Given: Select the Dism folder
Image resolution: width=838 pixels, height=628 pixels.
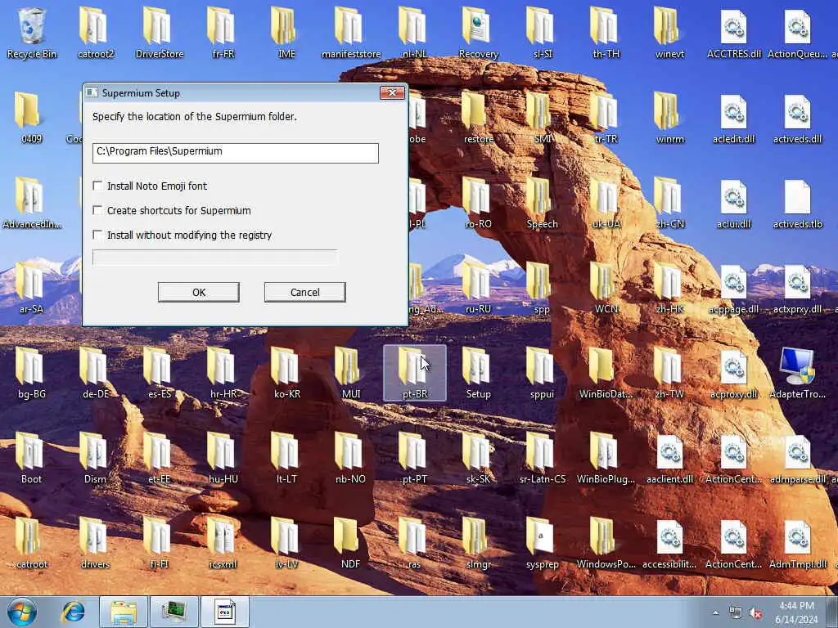Looking at the screenshot, I should 95,460.
